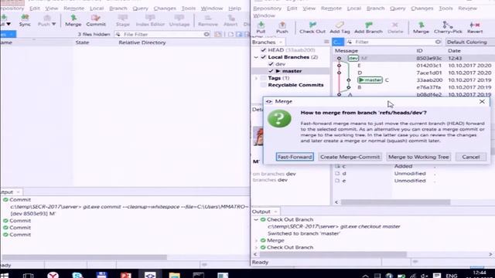
Task: Open Tools menu in left window
Action: click(x=189, y=8)
